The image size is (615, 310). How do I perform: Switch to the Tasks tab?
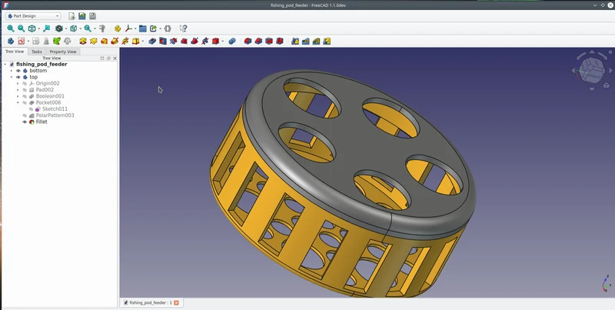coord(37,52)
